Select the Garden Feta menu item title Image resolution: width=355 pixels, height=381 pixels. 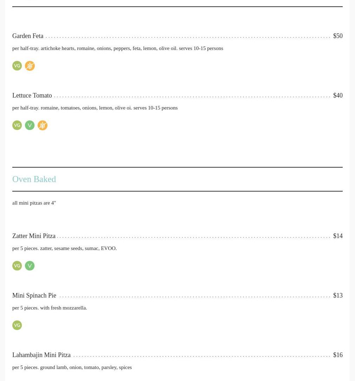(28, 36)
